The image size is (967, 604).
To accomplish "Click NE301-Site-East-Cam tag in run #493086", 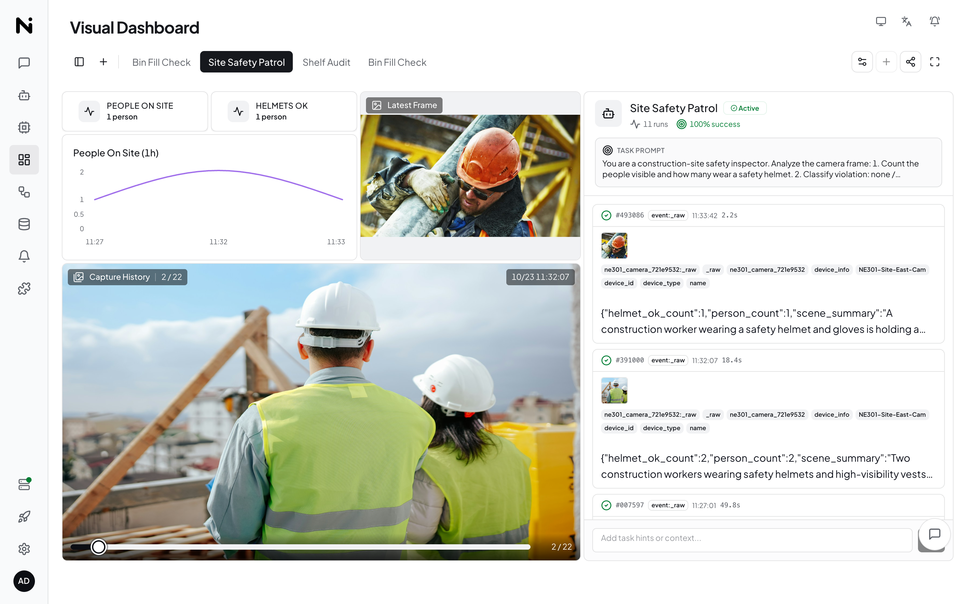I will [892, 270].
